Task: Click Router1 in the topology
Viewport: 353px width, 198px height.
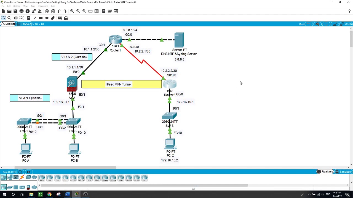Action: click(x=115, y=39)
